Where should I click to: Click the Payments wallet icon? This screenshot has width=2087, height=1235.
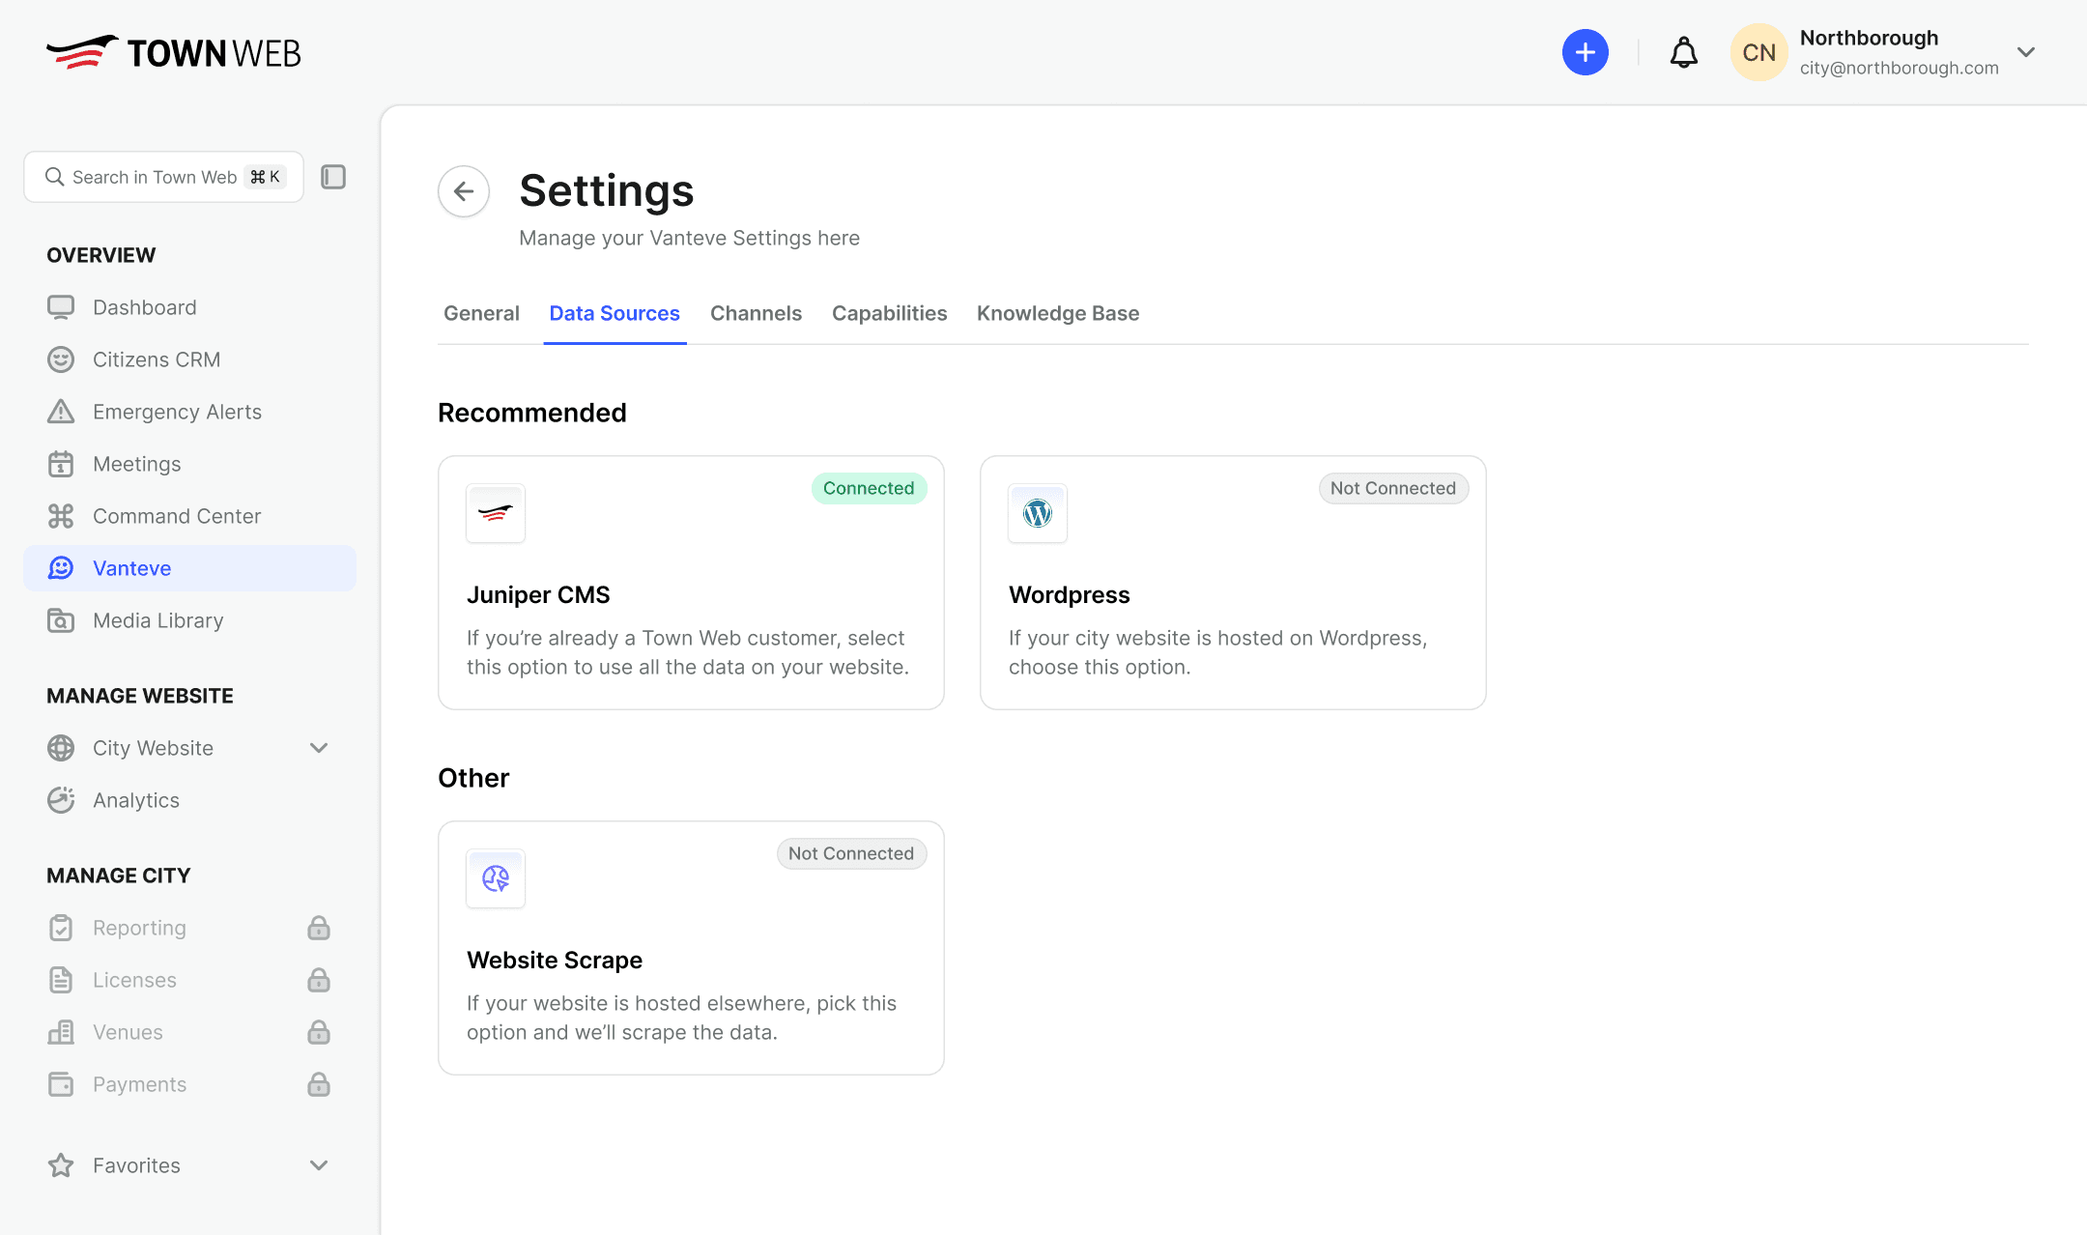pyautogui.click(x=61, y=1084)
